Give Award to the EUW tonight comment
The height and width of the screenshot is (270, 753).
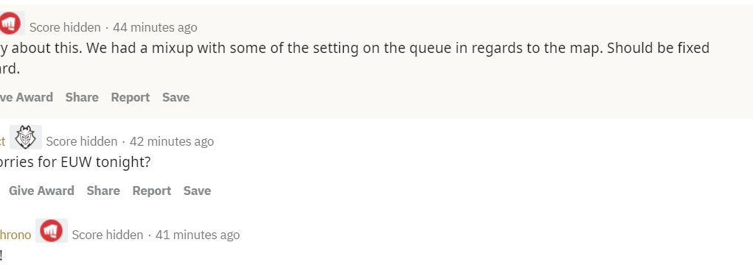[x=41, y=191]
